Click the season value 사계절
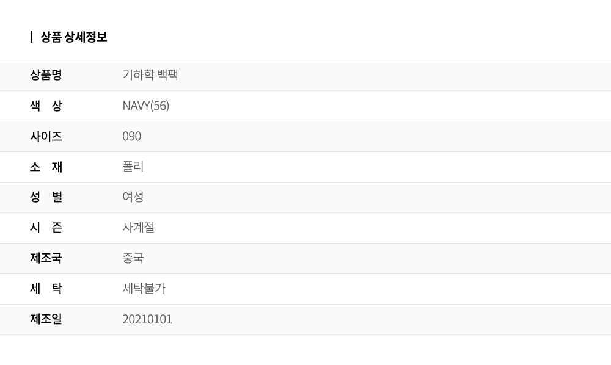The width and height of the screenshot is (611, 365). click(x=138, y=228)
